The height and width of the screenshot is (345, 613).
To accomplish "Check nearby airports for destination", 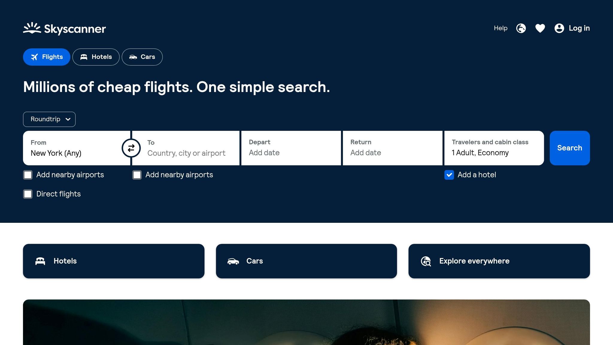I will point(137,175).
